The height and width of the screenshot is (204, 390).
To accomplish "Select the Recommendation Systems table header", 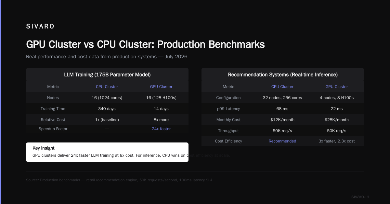I will coord(283,74).
